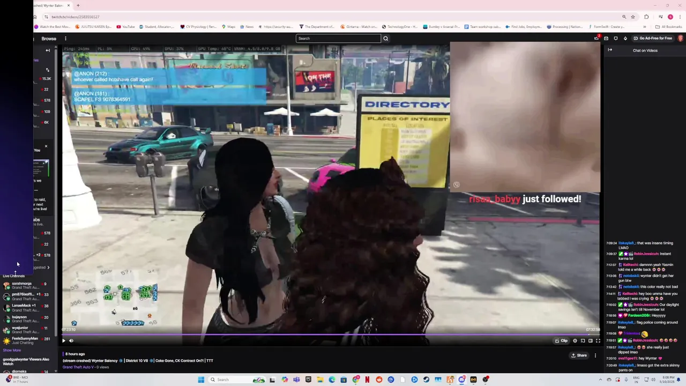Image resolution: width=686 pixels, height=386 pixels.
Task: Close the overlay card in left sidebar
Action: pos(46,146)
